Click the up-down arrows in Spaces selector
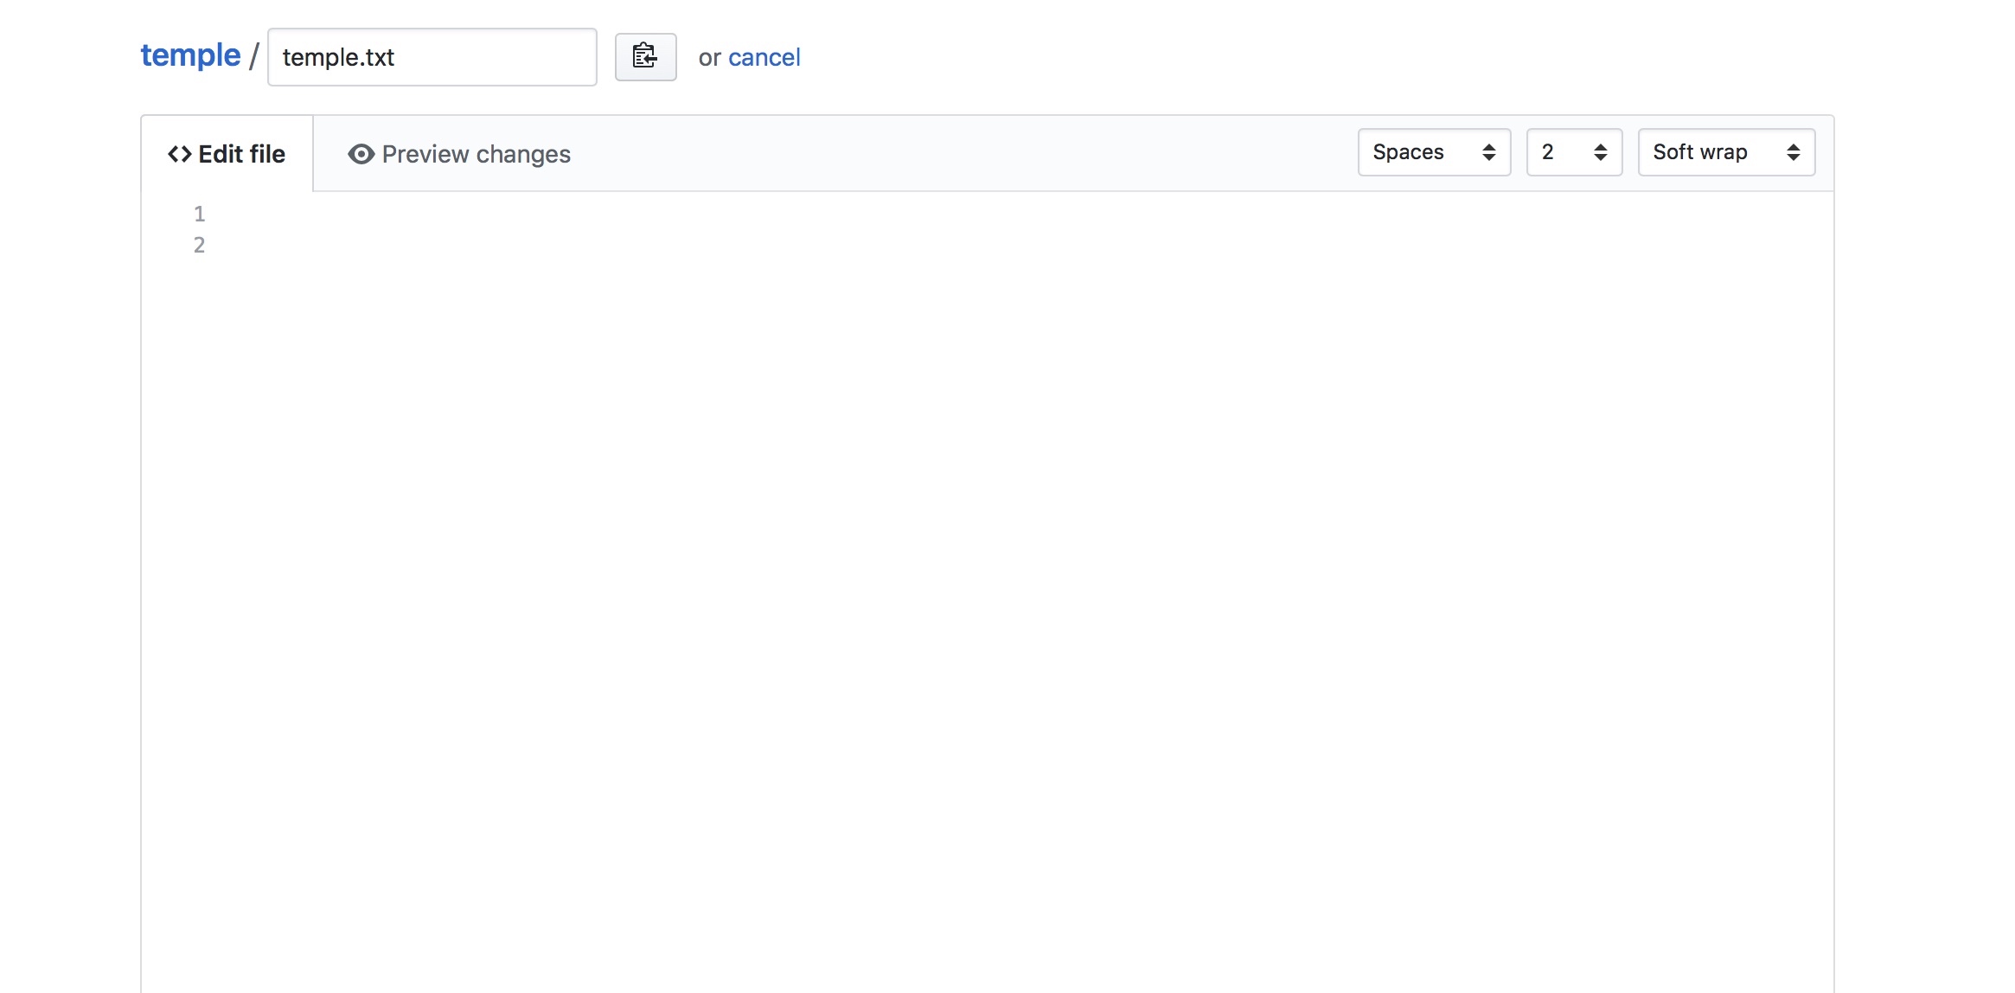The width and height of the screenshot is (2015, 993). pyautogui.click(x=1488, y=152)
